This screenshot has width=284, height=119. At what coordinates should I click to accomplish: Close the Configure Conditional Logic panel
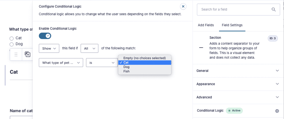[183, 7]
